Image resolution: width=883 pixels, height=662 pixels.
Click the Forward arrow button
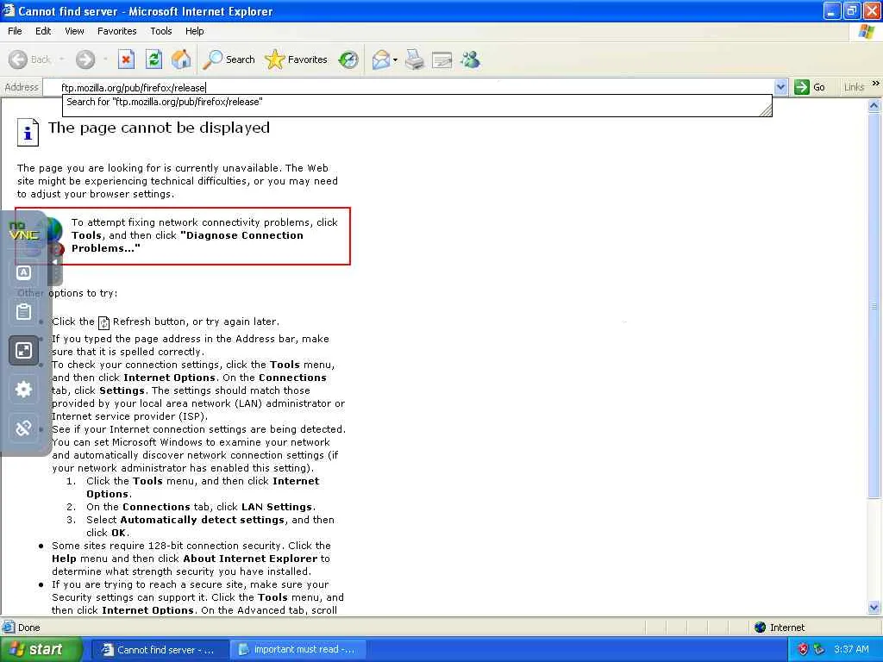(85, 59)
